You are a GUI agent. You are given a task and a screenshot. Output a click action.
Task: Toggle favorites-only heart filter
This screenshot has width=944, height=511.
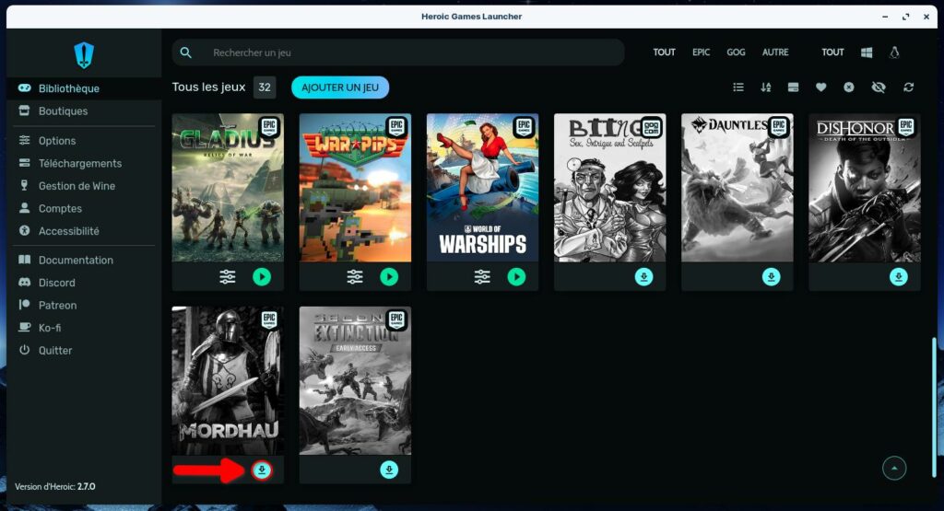click(x=820, y=87)
